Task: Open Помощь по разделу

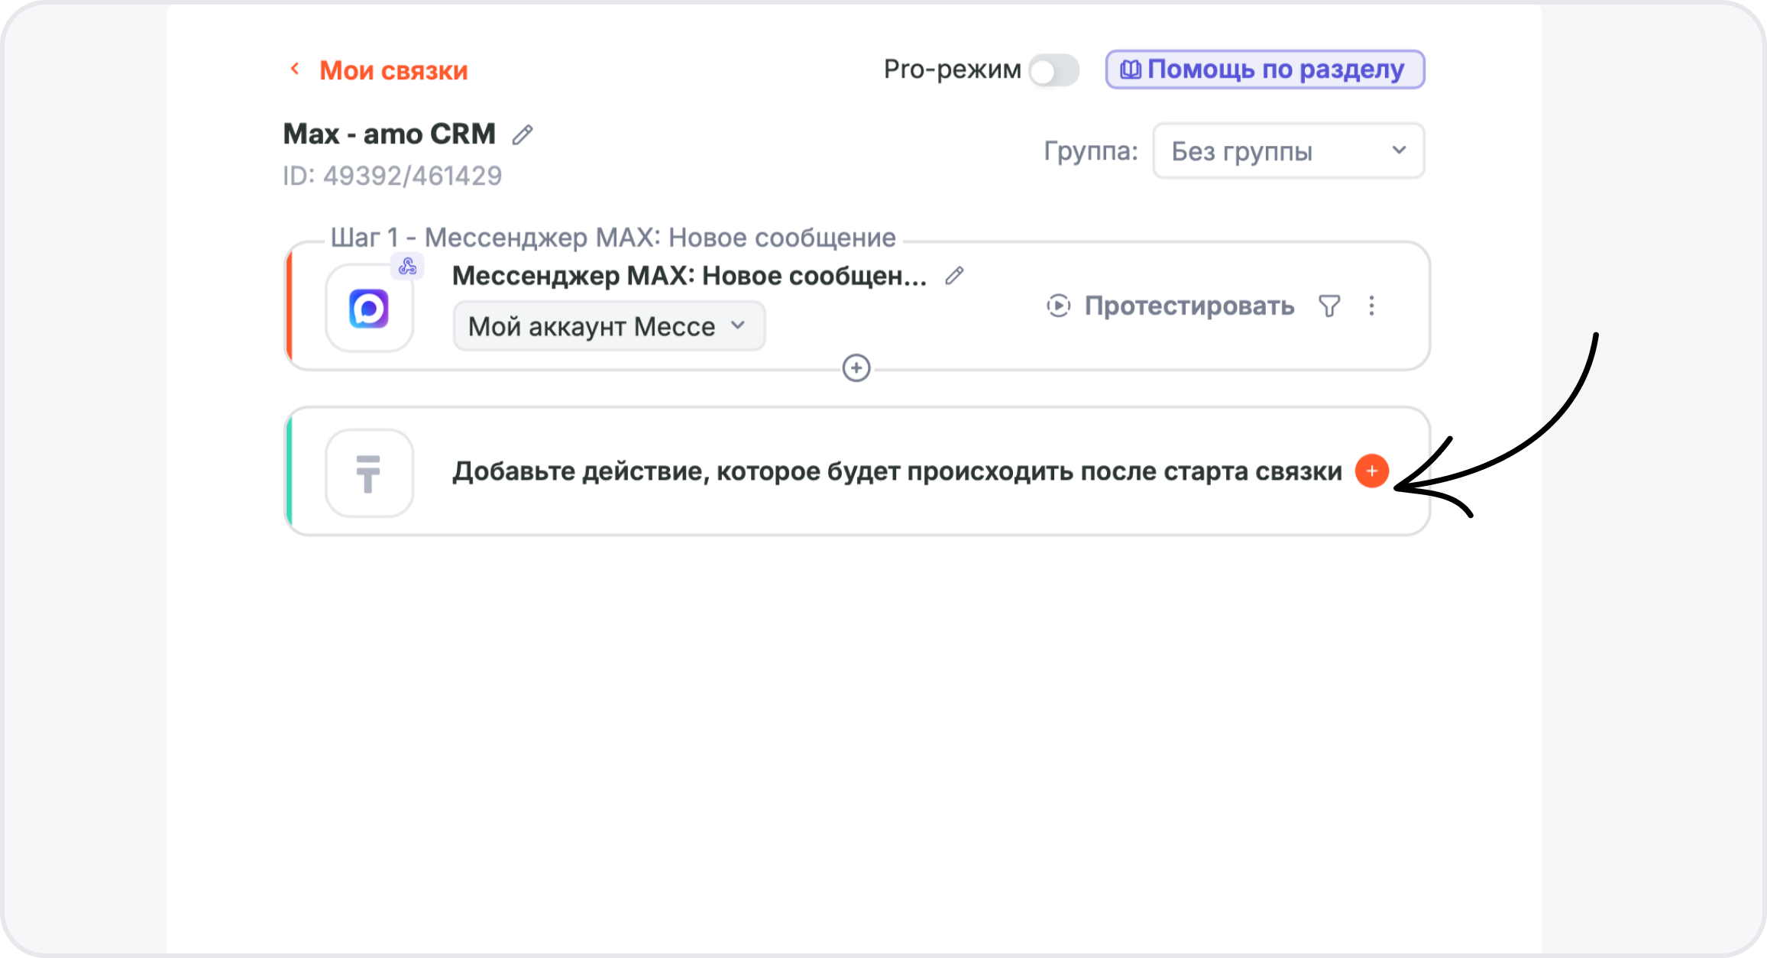Action: [x=1266, y=69]
